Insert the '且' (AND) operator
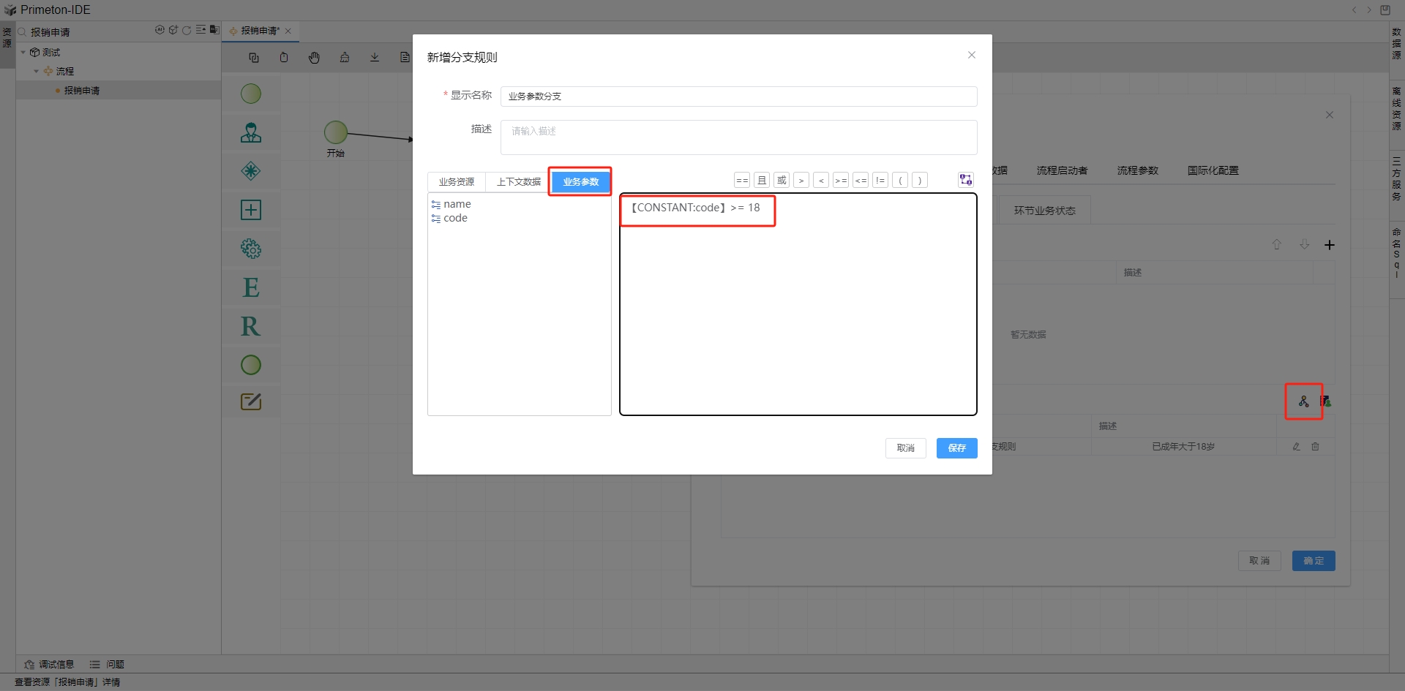Image resolution: width=1405 pixels, height=691 pixels. coord(762,180)
